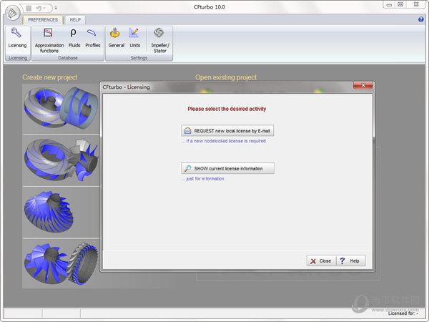This screenshot has height=322, width=429.
Task: Open Impeller/Stator settings
Action: (159, 40)
